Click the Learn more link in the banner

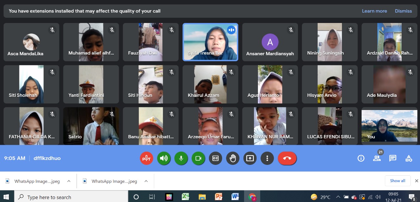coord(374,11)
